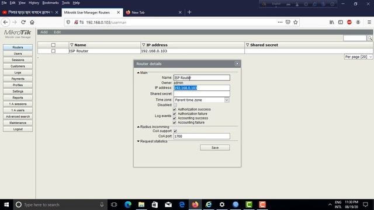Open the Firefox File menu

(x=4, y=3)
